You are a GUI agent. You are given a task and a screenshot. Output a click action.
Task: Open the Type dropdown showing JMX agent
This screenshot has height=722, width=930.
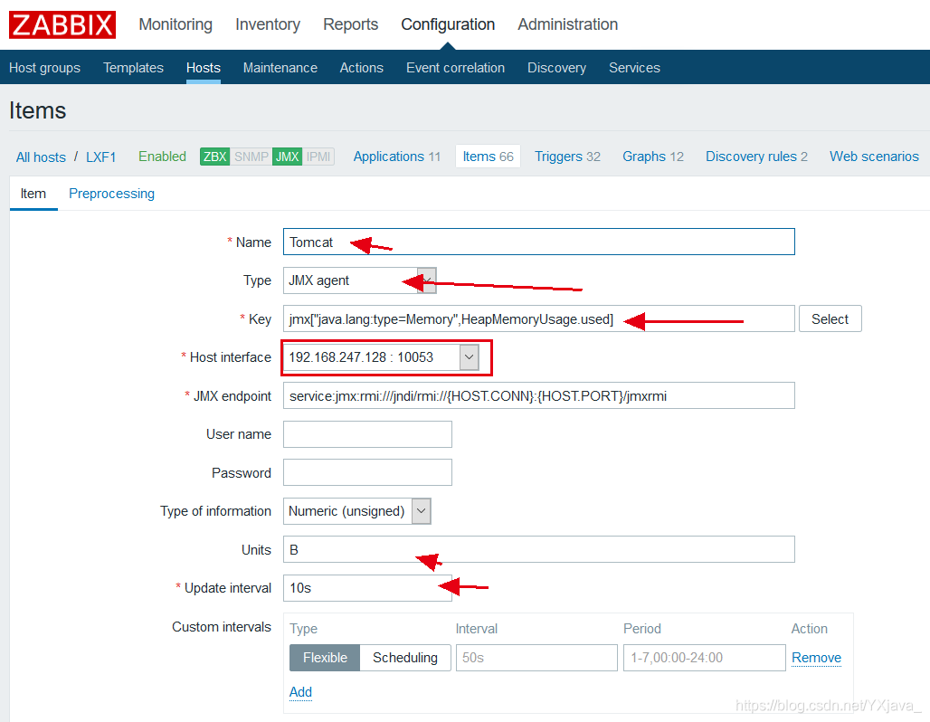(359, 280)
